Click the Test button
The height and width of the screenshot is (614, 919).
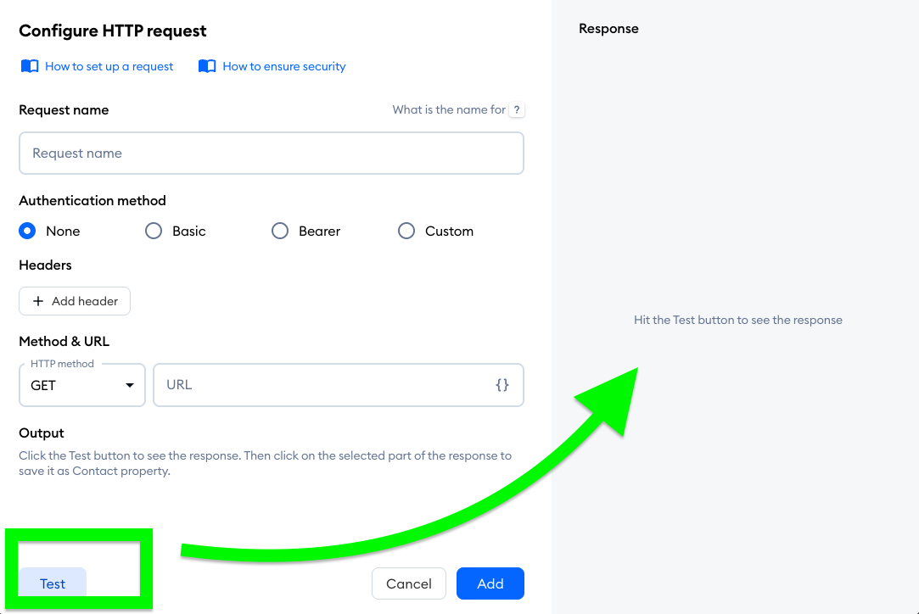click(x=53, y=583)
